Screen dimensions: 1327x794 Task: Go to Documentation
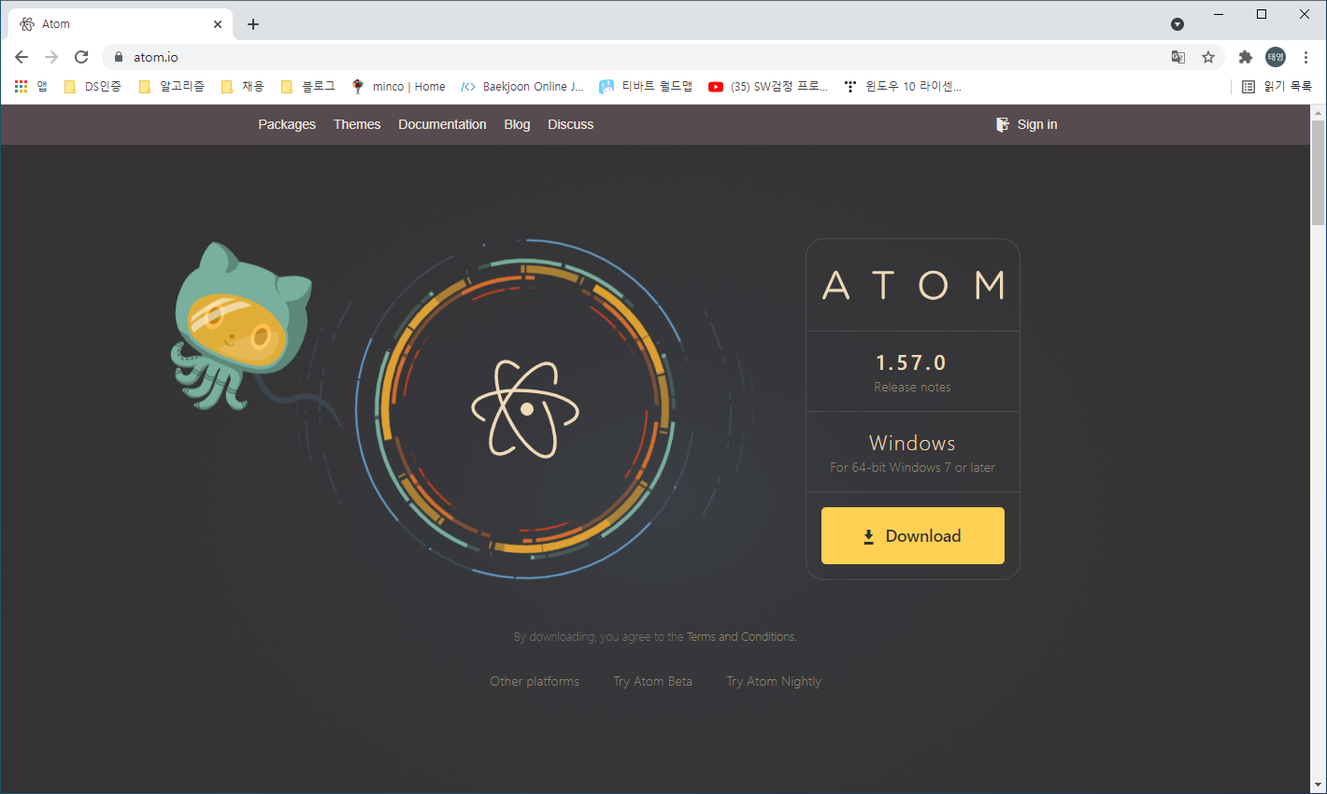tap(442, 124)
